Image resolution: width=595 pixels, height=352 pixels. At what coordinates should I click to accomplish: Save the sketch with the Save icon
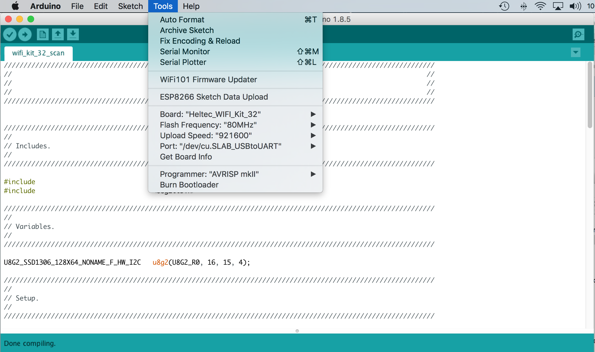pyautogui.click(x=73, y=34)
